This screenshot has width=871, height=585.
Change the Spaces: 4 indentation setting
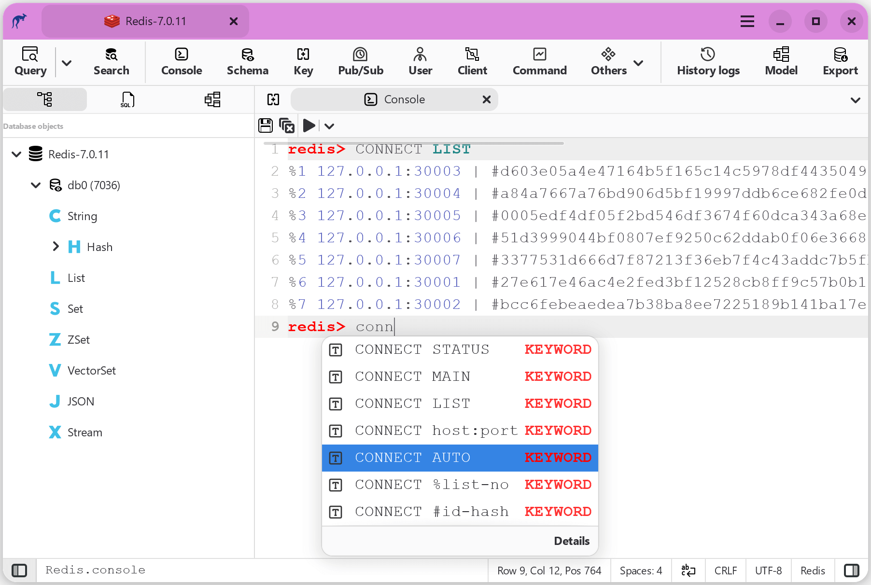[641, 571]
